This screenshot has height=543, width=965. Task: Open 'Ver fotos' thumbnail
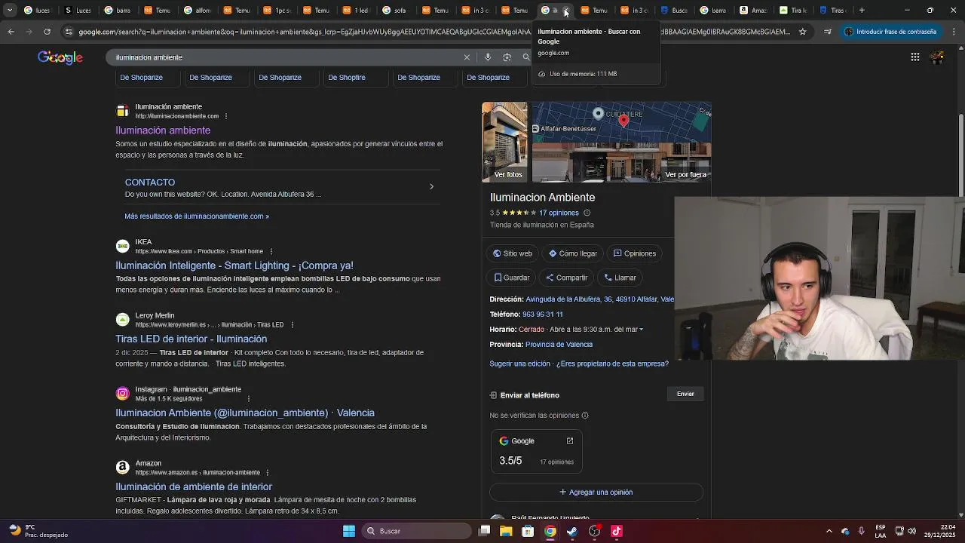(504, 142)
